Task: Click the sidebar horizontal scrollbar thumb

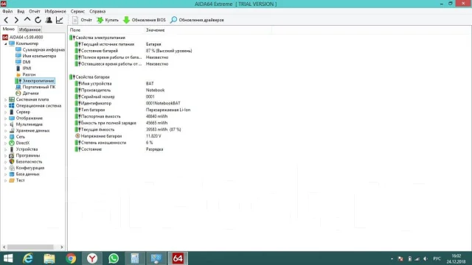Action: (30, 247)
